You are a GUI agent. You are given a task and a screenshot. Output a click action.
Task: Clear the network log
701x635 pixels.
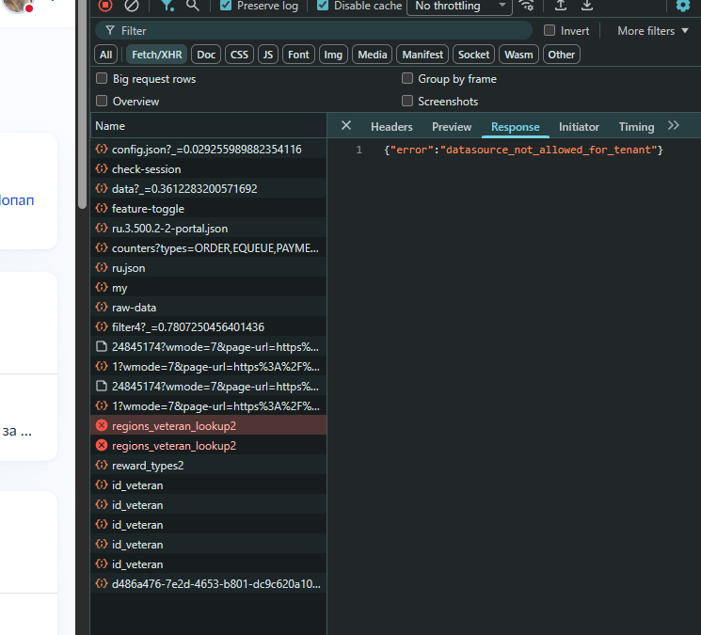(132, 5)
